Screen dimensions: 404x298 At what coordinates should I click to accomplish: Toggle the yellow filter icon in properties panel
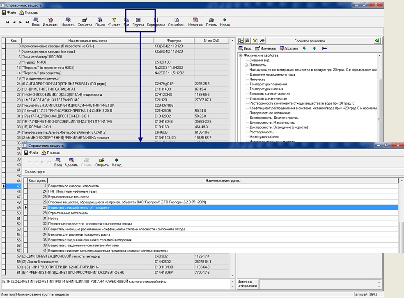[x=255, y=41]
